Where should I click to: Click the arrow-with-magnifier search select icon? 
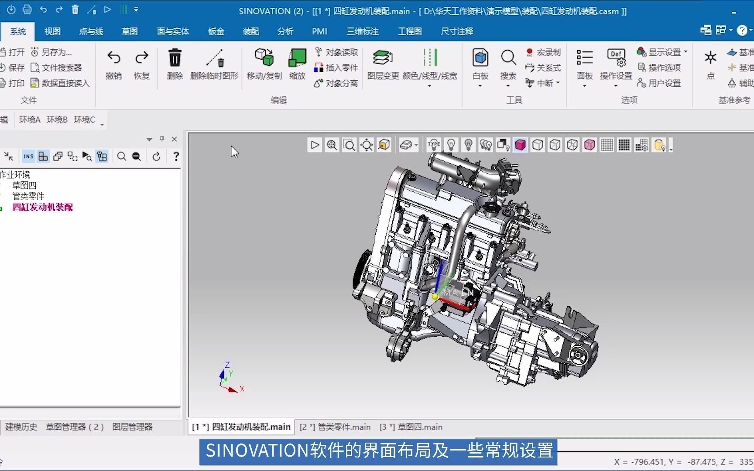tap(87, 157)
